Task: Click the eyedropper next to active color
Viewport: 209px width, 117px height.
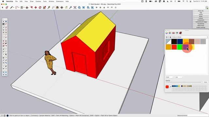Action: pyautogui.click(x=170, y=87)
